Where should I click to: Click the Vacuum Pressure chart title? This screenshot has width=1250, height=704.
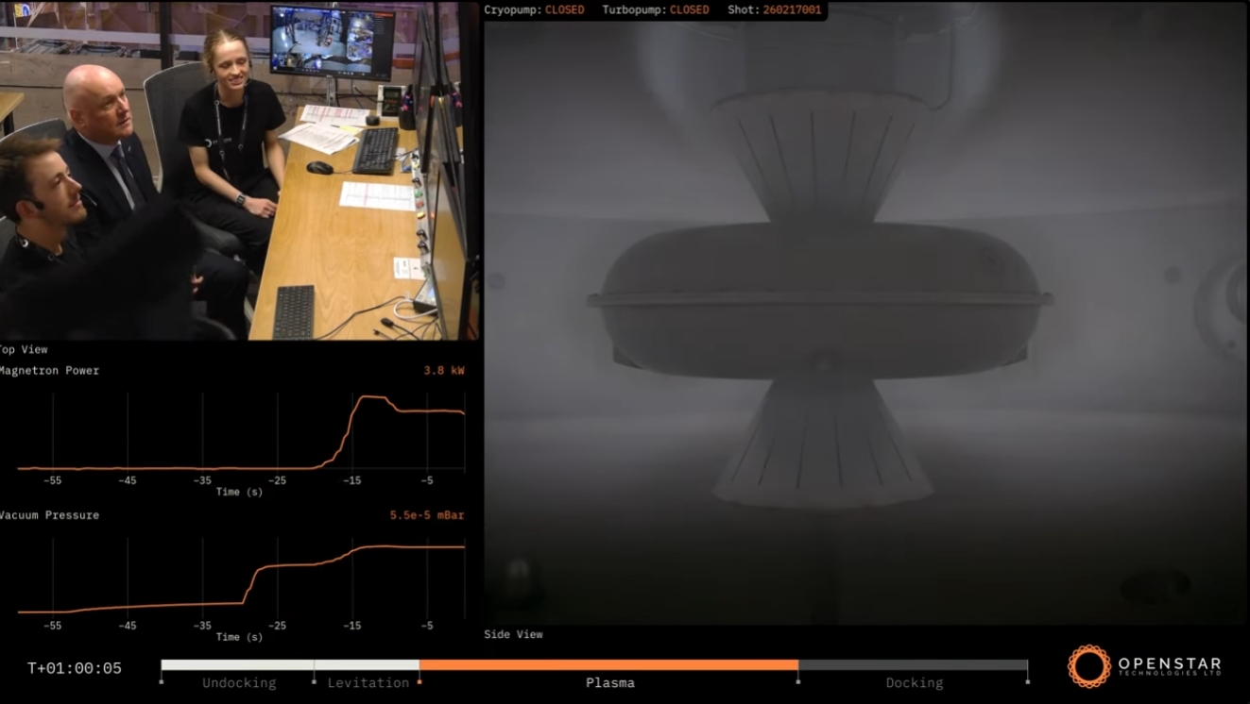[x=49, y=515]
